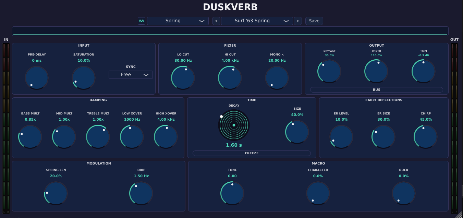463x218 pixels.
Task: Click the Spring Len modulation knob
Action: pyautogui.click(x=56, y=193)
